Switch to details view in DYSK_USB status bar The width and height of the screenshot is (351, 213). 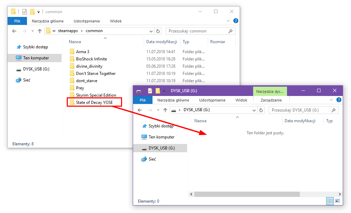coord(330,201)
